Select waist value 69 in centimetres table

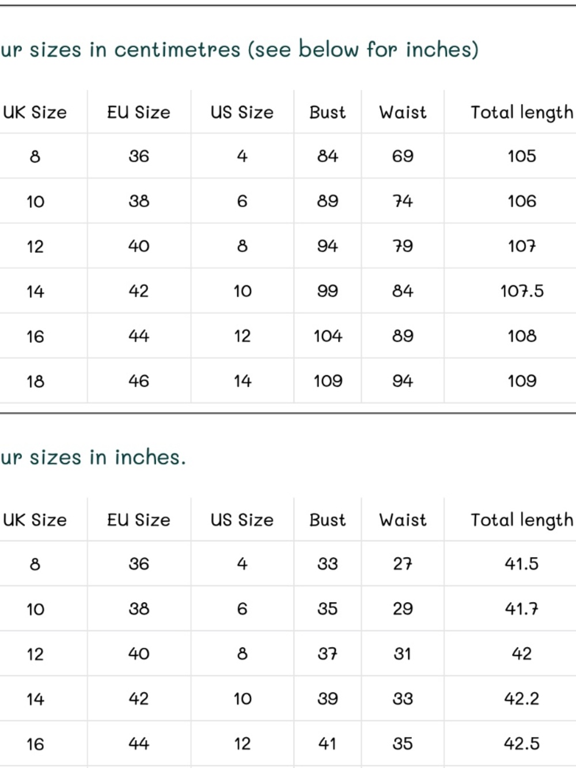tap(403, 156)
